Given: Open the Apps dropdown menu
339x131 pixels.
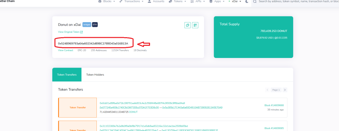Looking at the screenshot, I should tap(217, 1).
